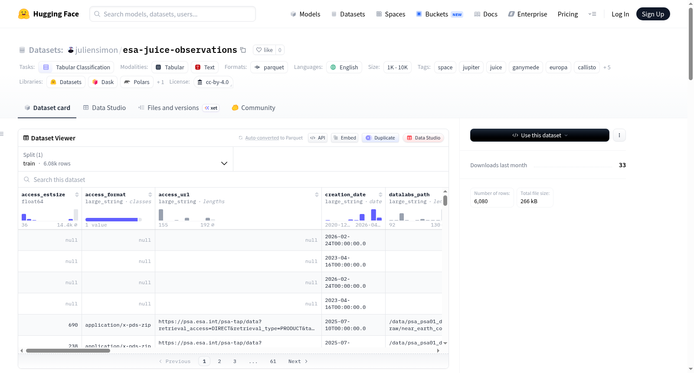Go to page 2 of the dataset

(x=219, y=361)
